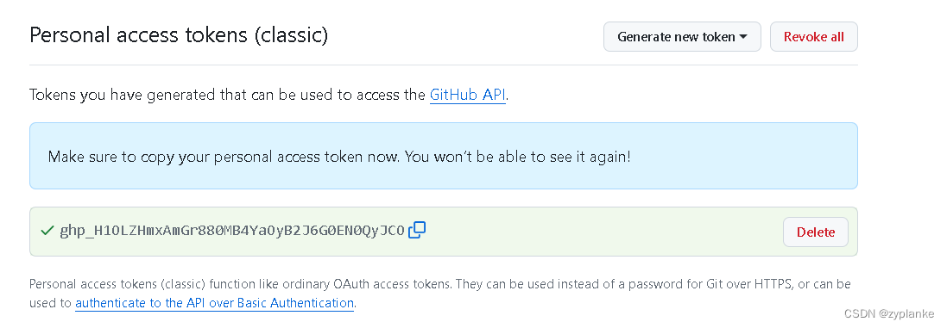Click the green checkmark beside the token
The image size is (947, 328).
47,231
